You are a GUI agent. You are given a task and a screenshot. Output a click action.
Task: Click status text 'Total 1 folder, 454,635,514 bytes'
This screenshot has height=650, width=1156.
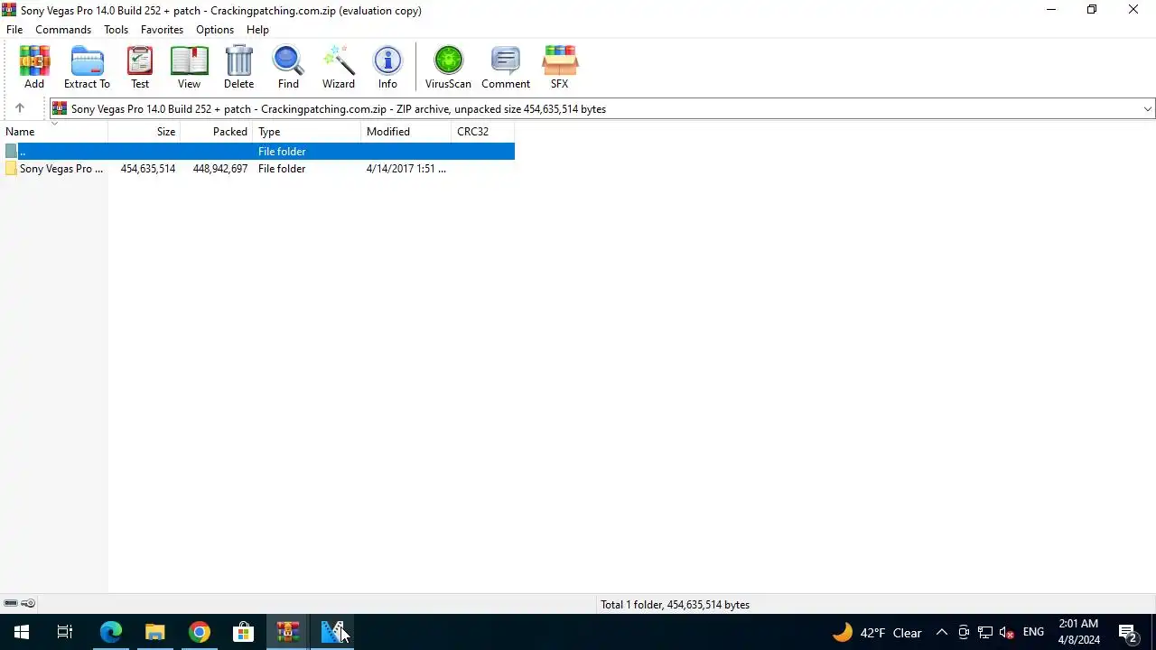(x=675, y=605)
